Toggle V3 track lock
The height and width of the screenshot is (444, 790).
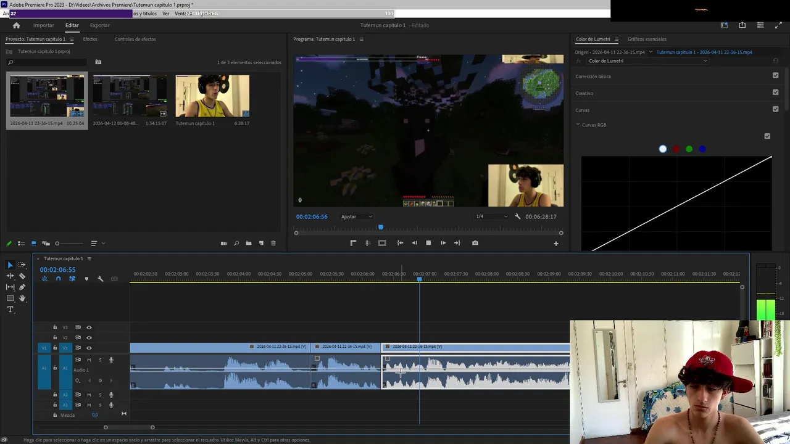(55, 327)
